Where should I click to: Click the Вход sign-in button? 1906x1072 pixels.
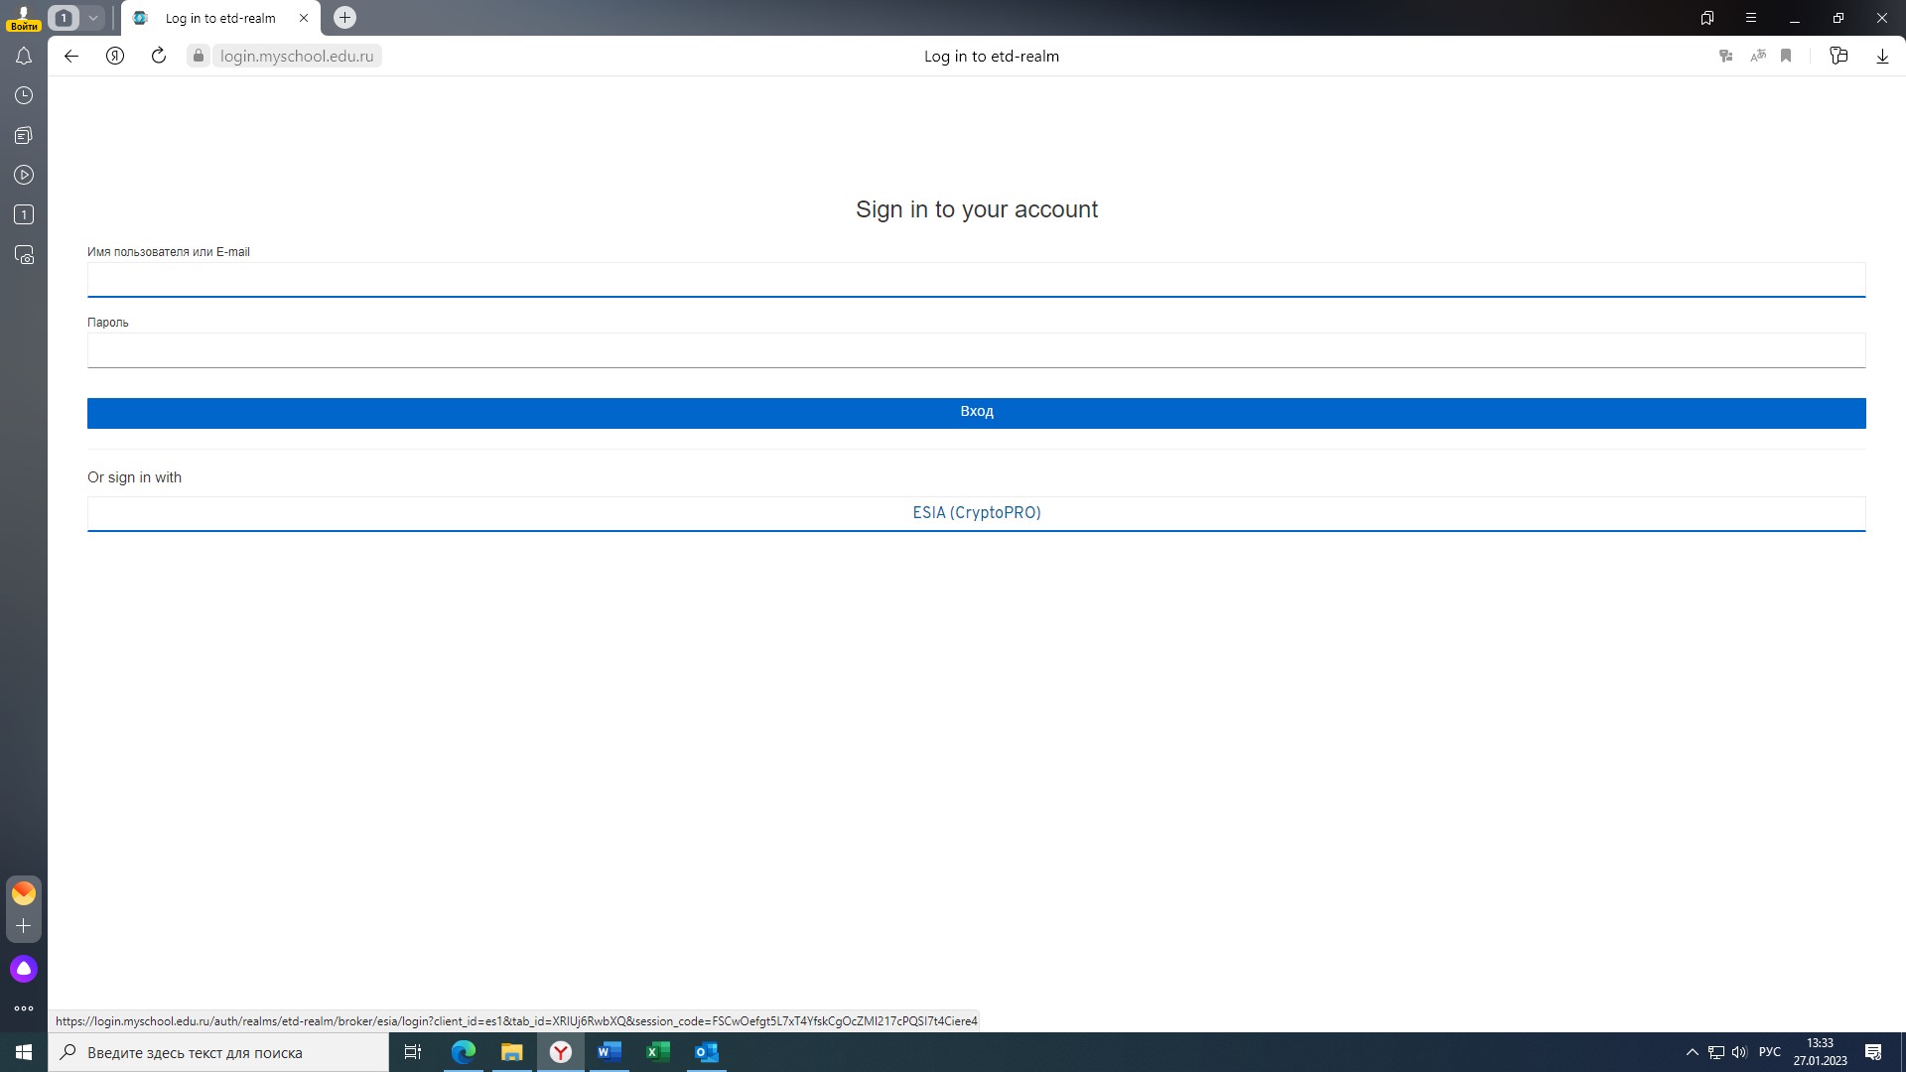tap(975, 411)
